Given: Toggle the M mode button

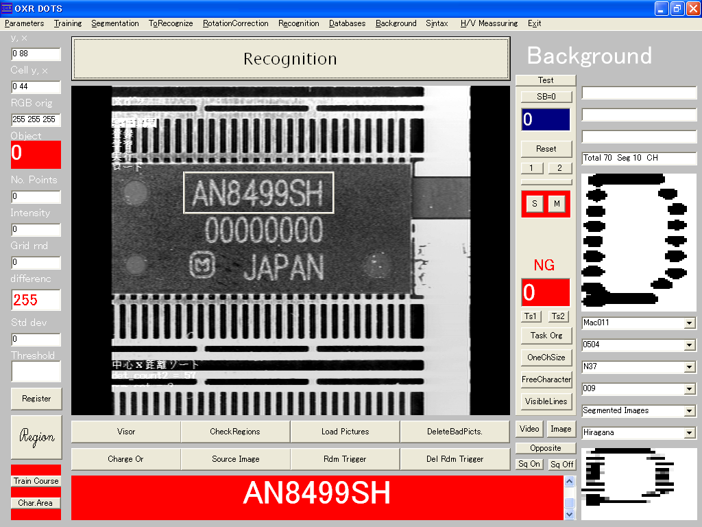Looking at the screenshot, I should click(557, 204).
